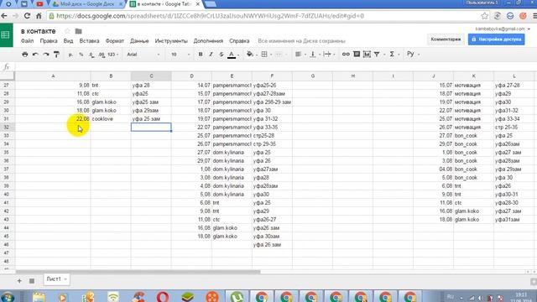
Task: Select the paint format tool
Action: [x=56, y=54]
